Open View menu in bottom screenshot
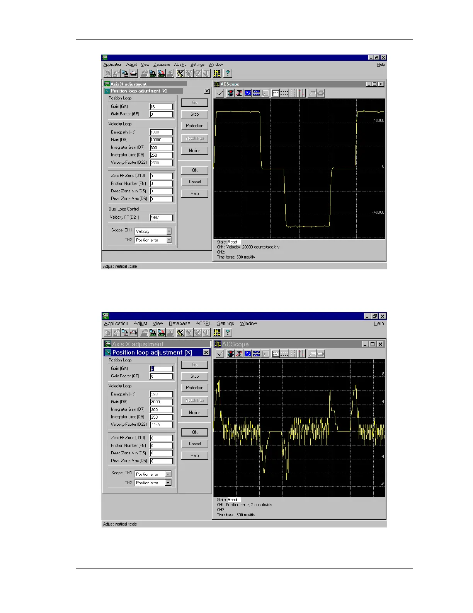The width and height of the screenshot is (473, 613). click(158, 324)
